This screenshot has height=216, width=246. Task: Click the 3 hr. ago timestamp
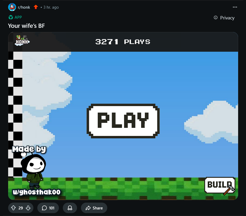(51, 7)
